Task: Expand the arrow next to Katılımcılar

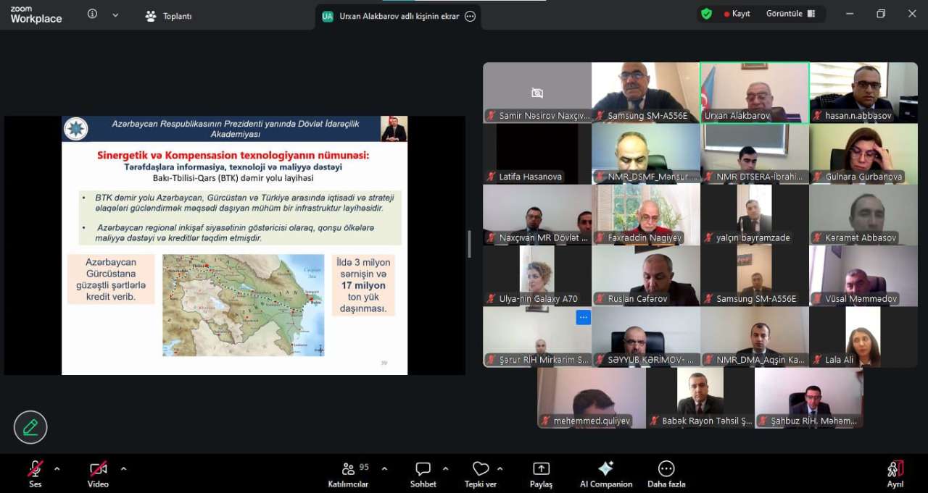Action: pos(384,468)
